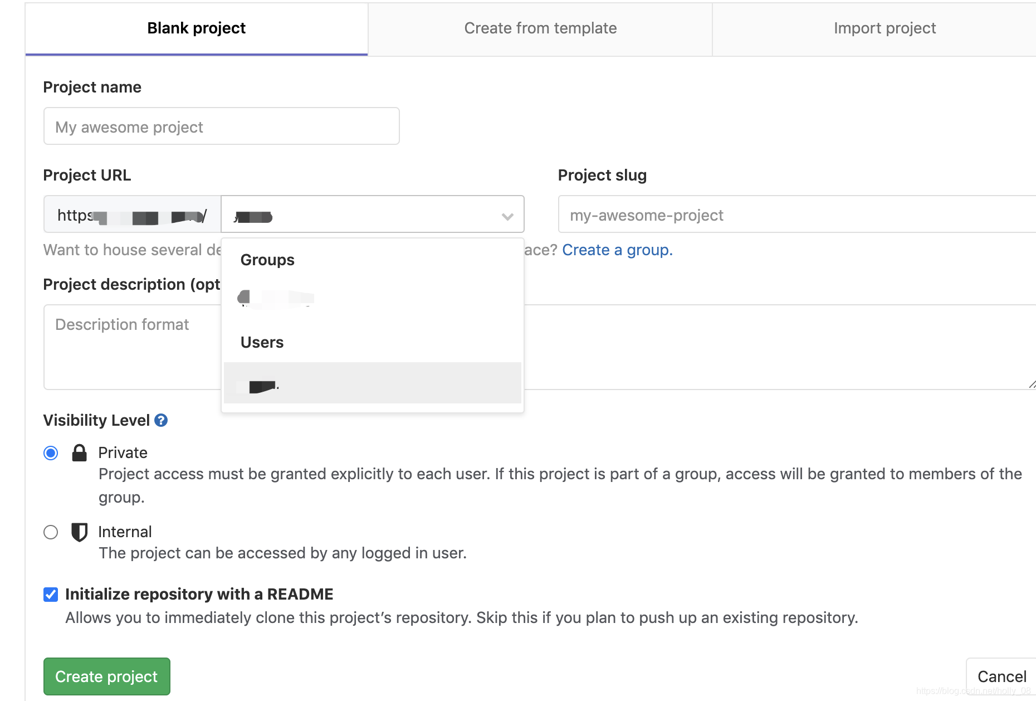Click the Internal shield icon
This screenshot has width=1036, height=701.
(x=80, y=532)
